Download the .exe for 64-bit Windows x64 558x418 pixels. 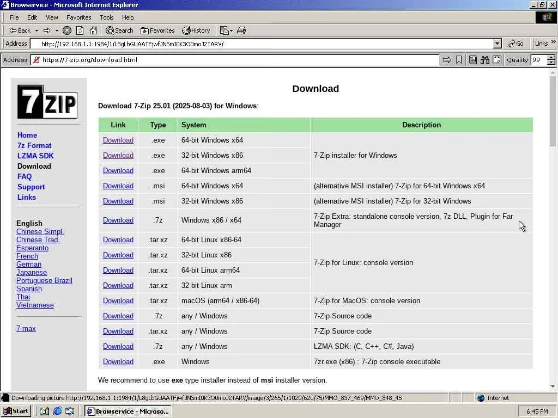(x=118, y=140)
